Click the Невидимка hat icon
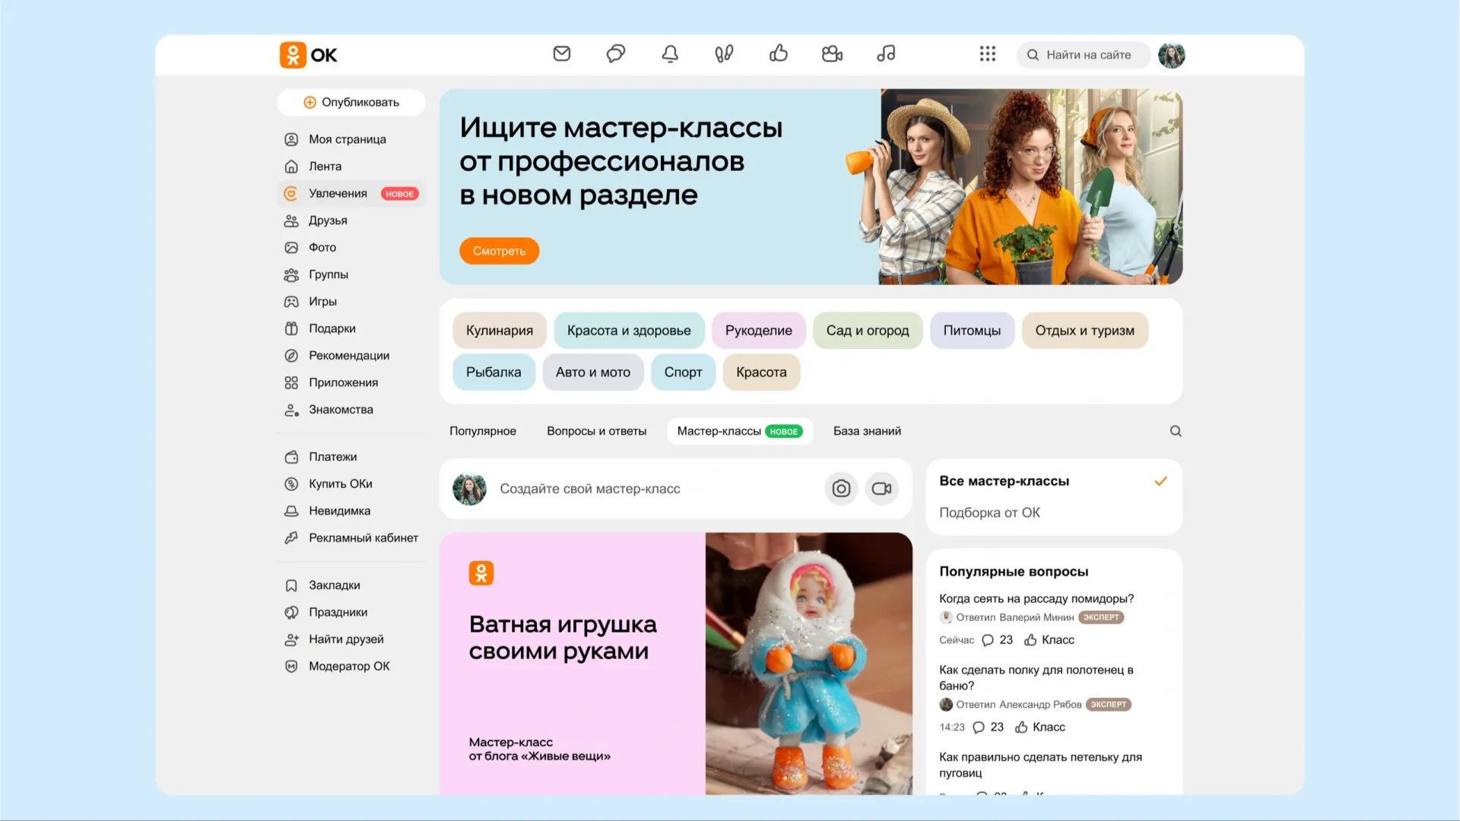Screen dimensions: 1460x821 [x=291, y=511]
